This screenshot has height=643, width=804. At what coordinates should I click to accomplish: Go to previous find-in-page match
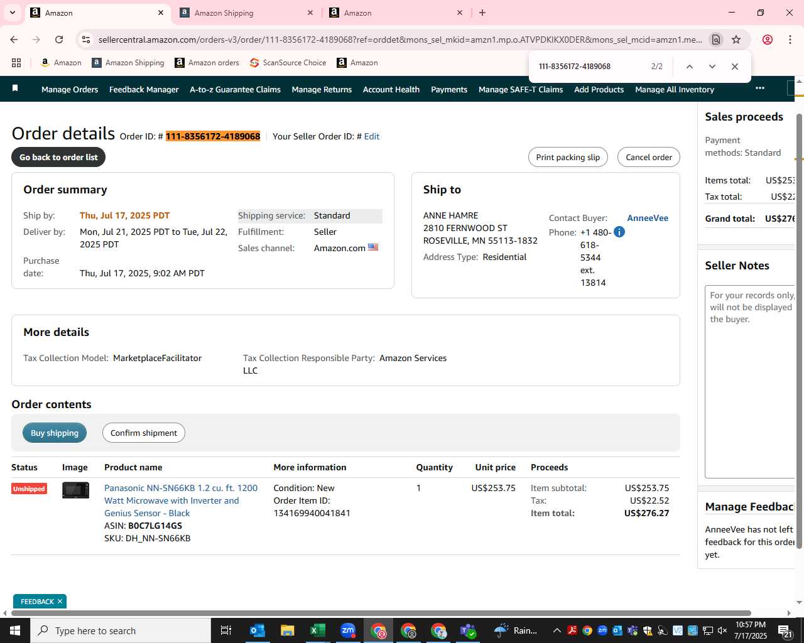tap(690, 67)
